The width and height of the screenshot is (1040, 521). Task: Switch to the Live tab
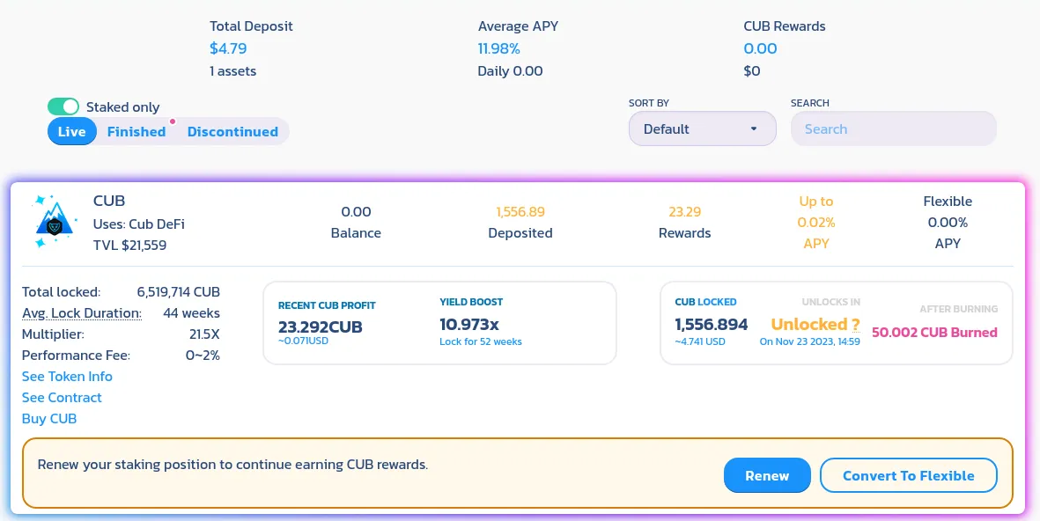coord(71,131)
